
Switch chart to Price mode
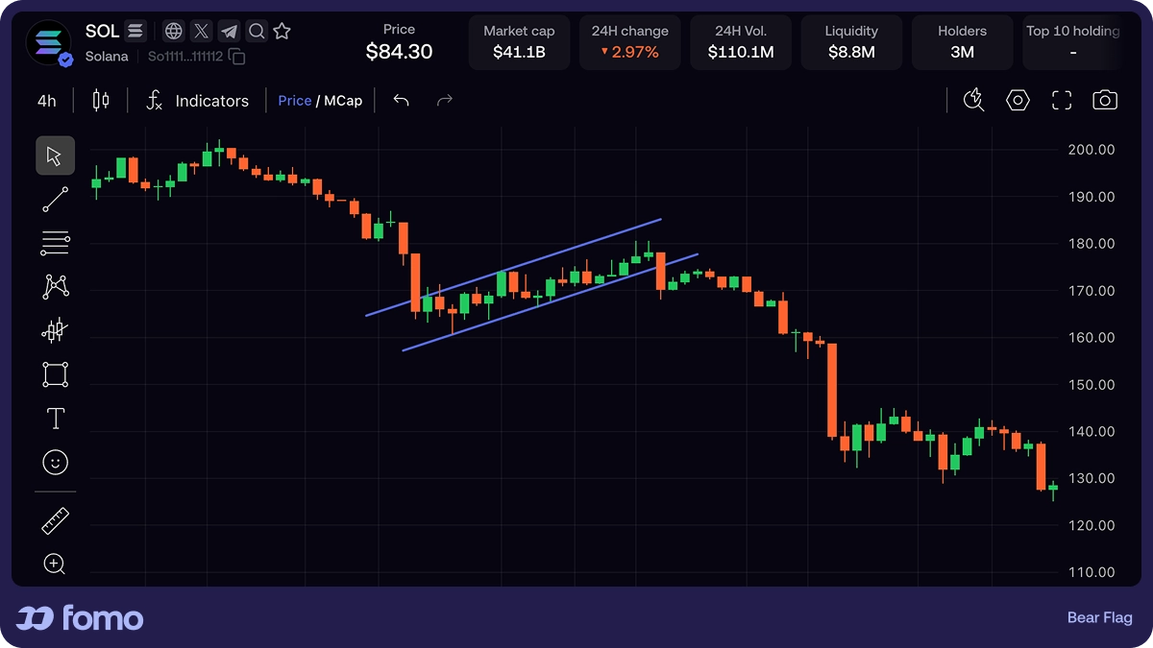click(295, 100)
